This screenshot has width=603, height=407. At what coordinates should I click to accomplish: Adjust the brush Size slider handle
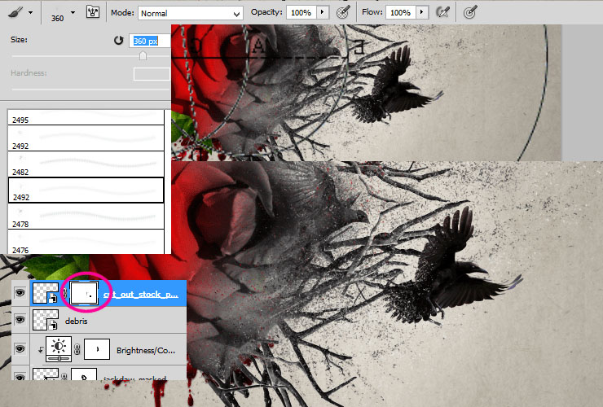[x=143, y=56]
